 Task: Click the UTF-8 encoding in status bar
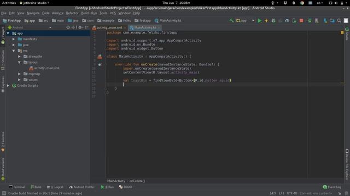(292, 193)
